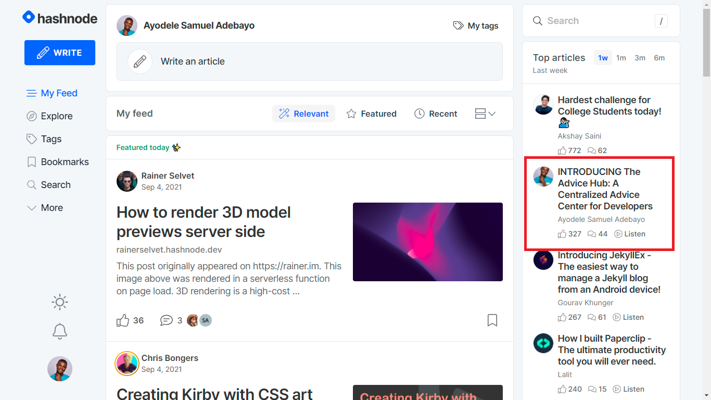The image size is (711, 400).
Task: Switch to the Recent feed tab
Action: [x=436, y=114]
